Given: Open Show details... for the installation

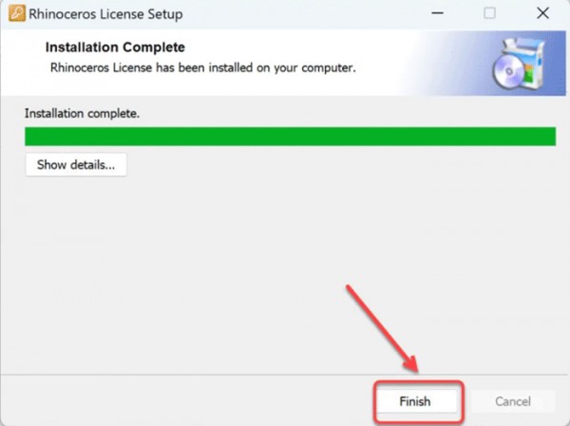Looking at the screenshot, I should pos(76,165).
